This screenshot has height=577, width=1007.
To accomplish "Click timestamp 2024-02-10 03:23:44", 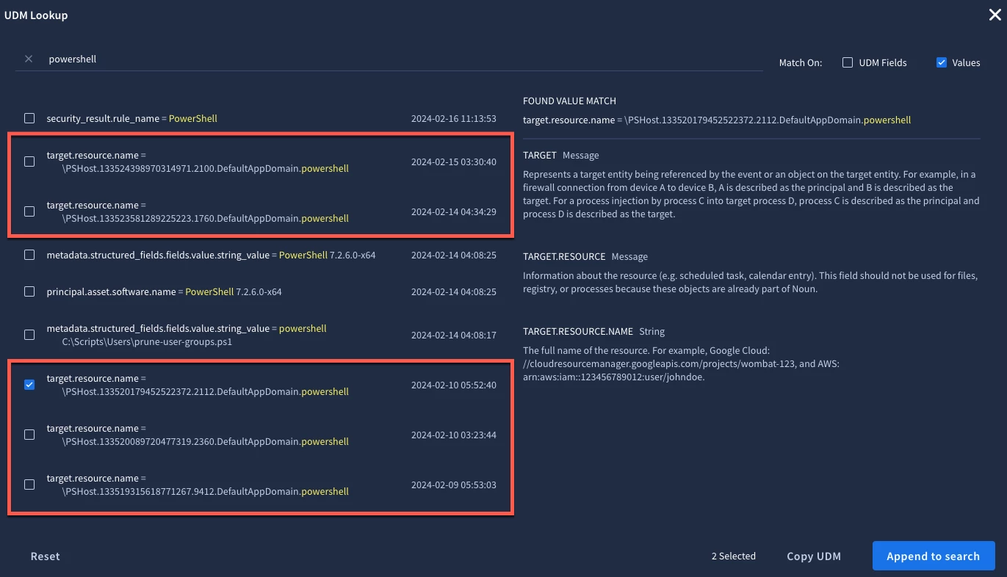I will pyautogui.click(x=454, y=435).
